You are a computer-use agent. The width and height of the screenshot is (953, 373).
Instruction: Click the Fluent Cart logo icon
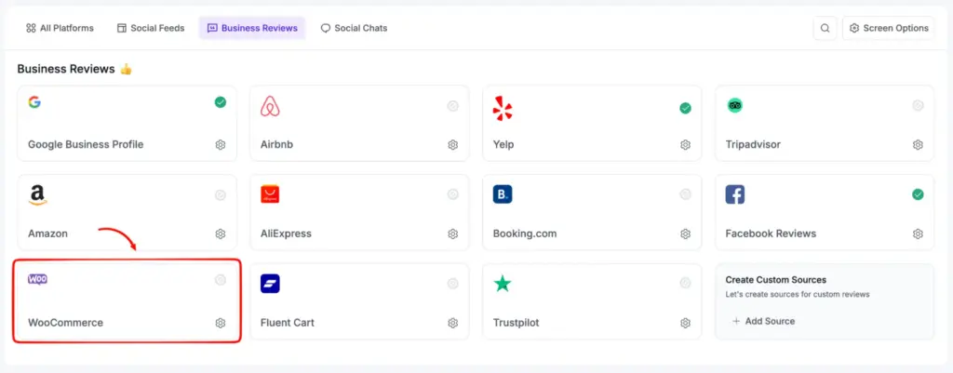(x=270, y=284)
